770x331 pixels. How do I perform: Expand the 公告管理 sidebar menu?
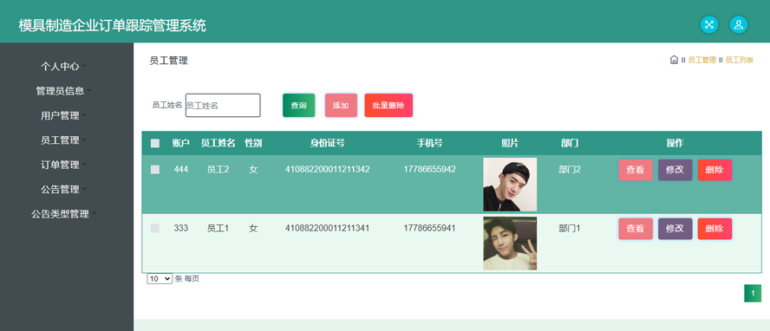tap(64, 189)
